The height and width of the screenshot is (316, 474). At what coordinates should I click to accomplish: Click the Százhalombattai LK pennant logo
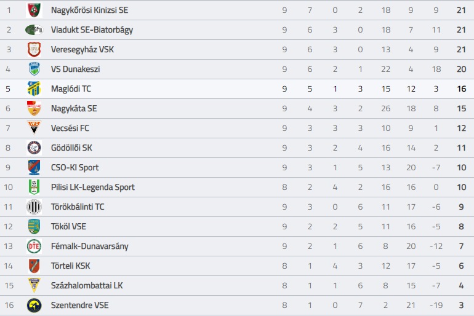coord(34,285)
